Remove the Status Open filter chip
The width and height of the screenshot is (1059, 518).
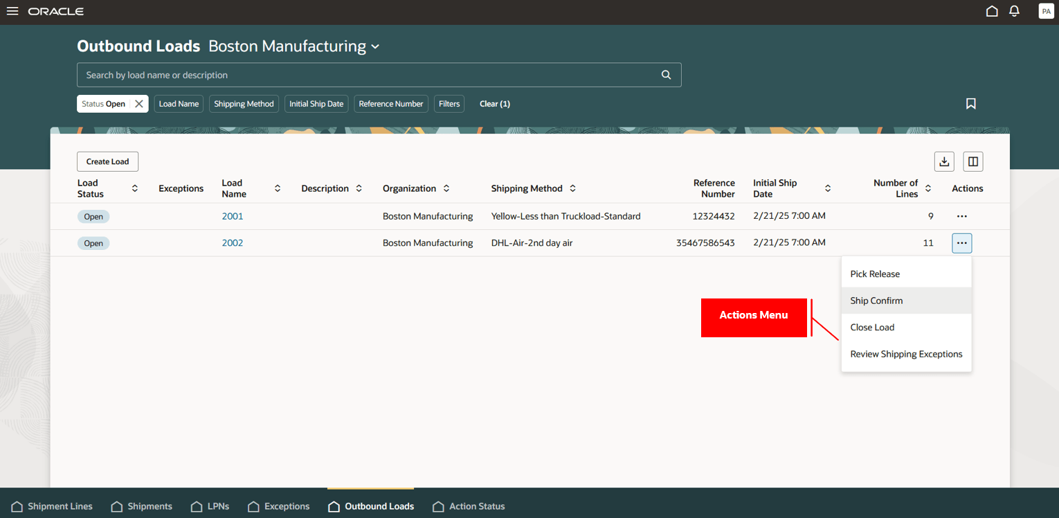click(139, 104)
